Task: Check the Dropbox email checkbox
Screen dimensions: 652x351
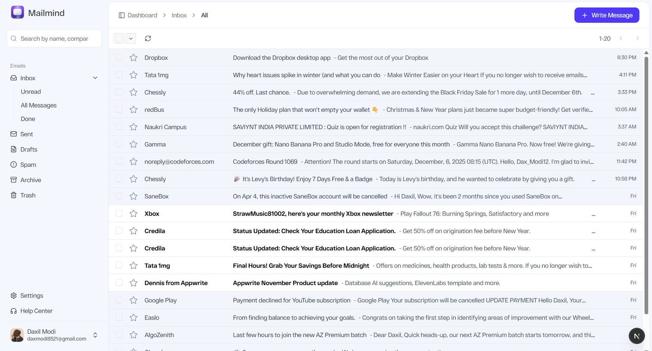Action: click(x=119, y=57)
